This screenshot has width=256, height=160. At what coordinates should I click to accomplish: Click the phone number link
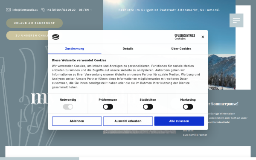coord(61,10)
